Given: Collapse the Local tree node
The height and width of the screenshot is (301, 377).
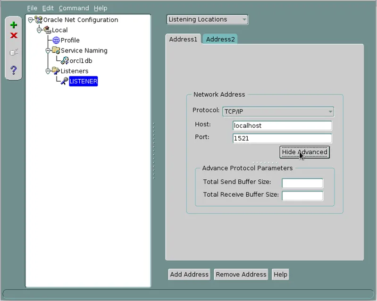Looking at the screenshot, I should click(39, 30).
